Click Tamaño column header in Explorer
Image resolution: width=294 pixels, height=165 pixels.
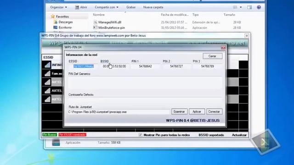229,15
